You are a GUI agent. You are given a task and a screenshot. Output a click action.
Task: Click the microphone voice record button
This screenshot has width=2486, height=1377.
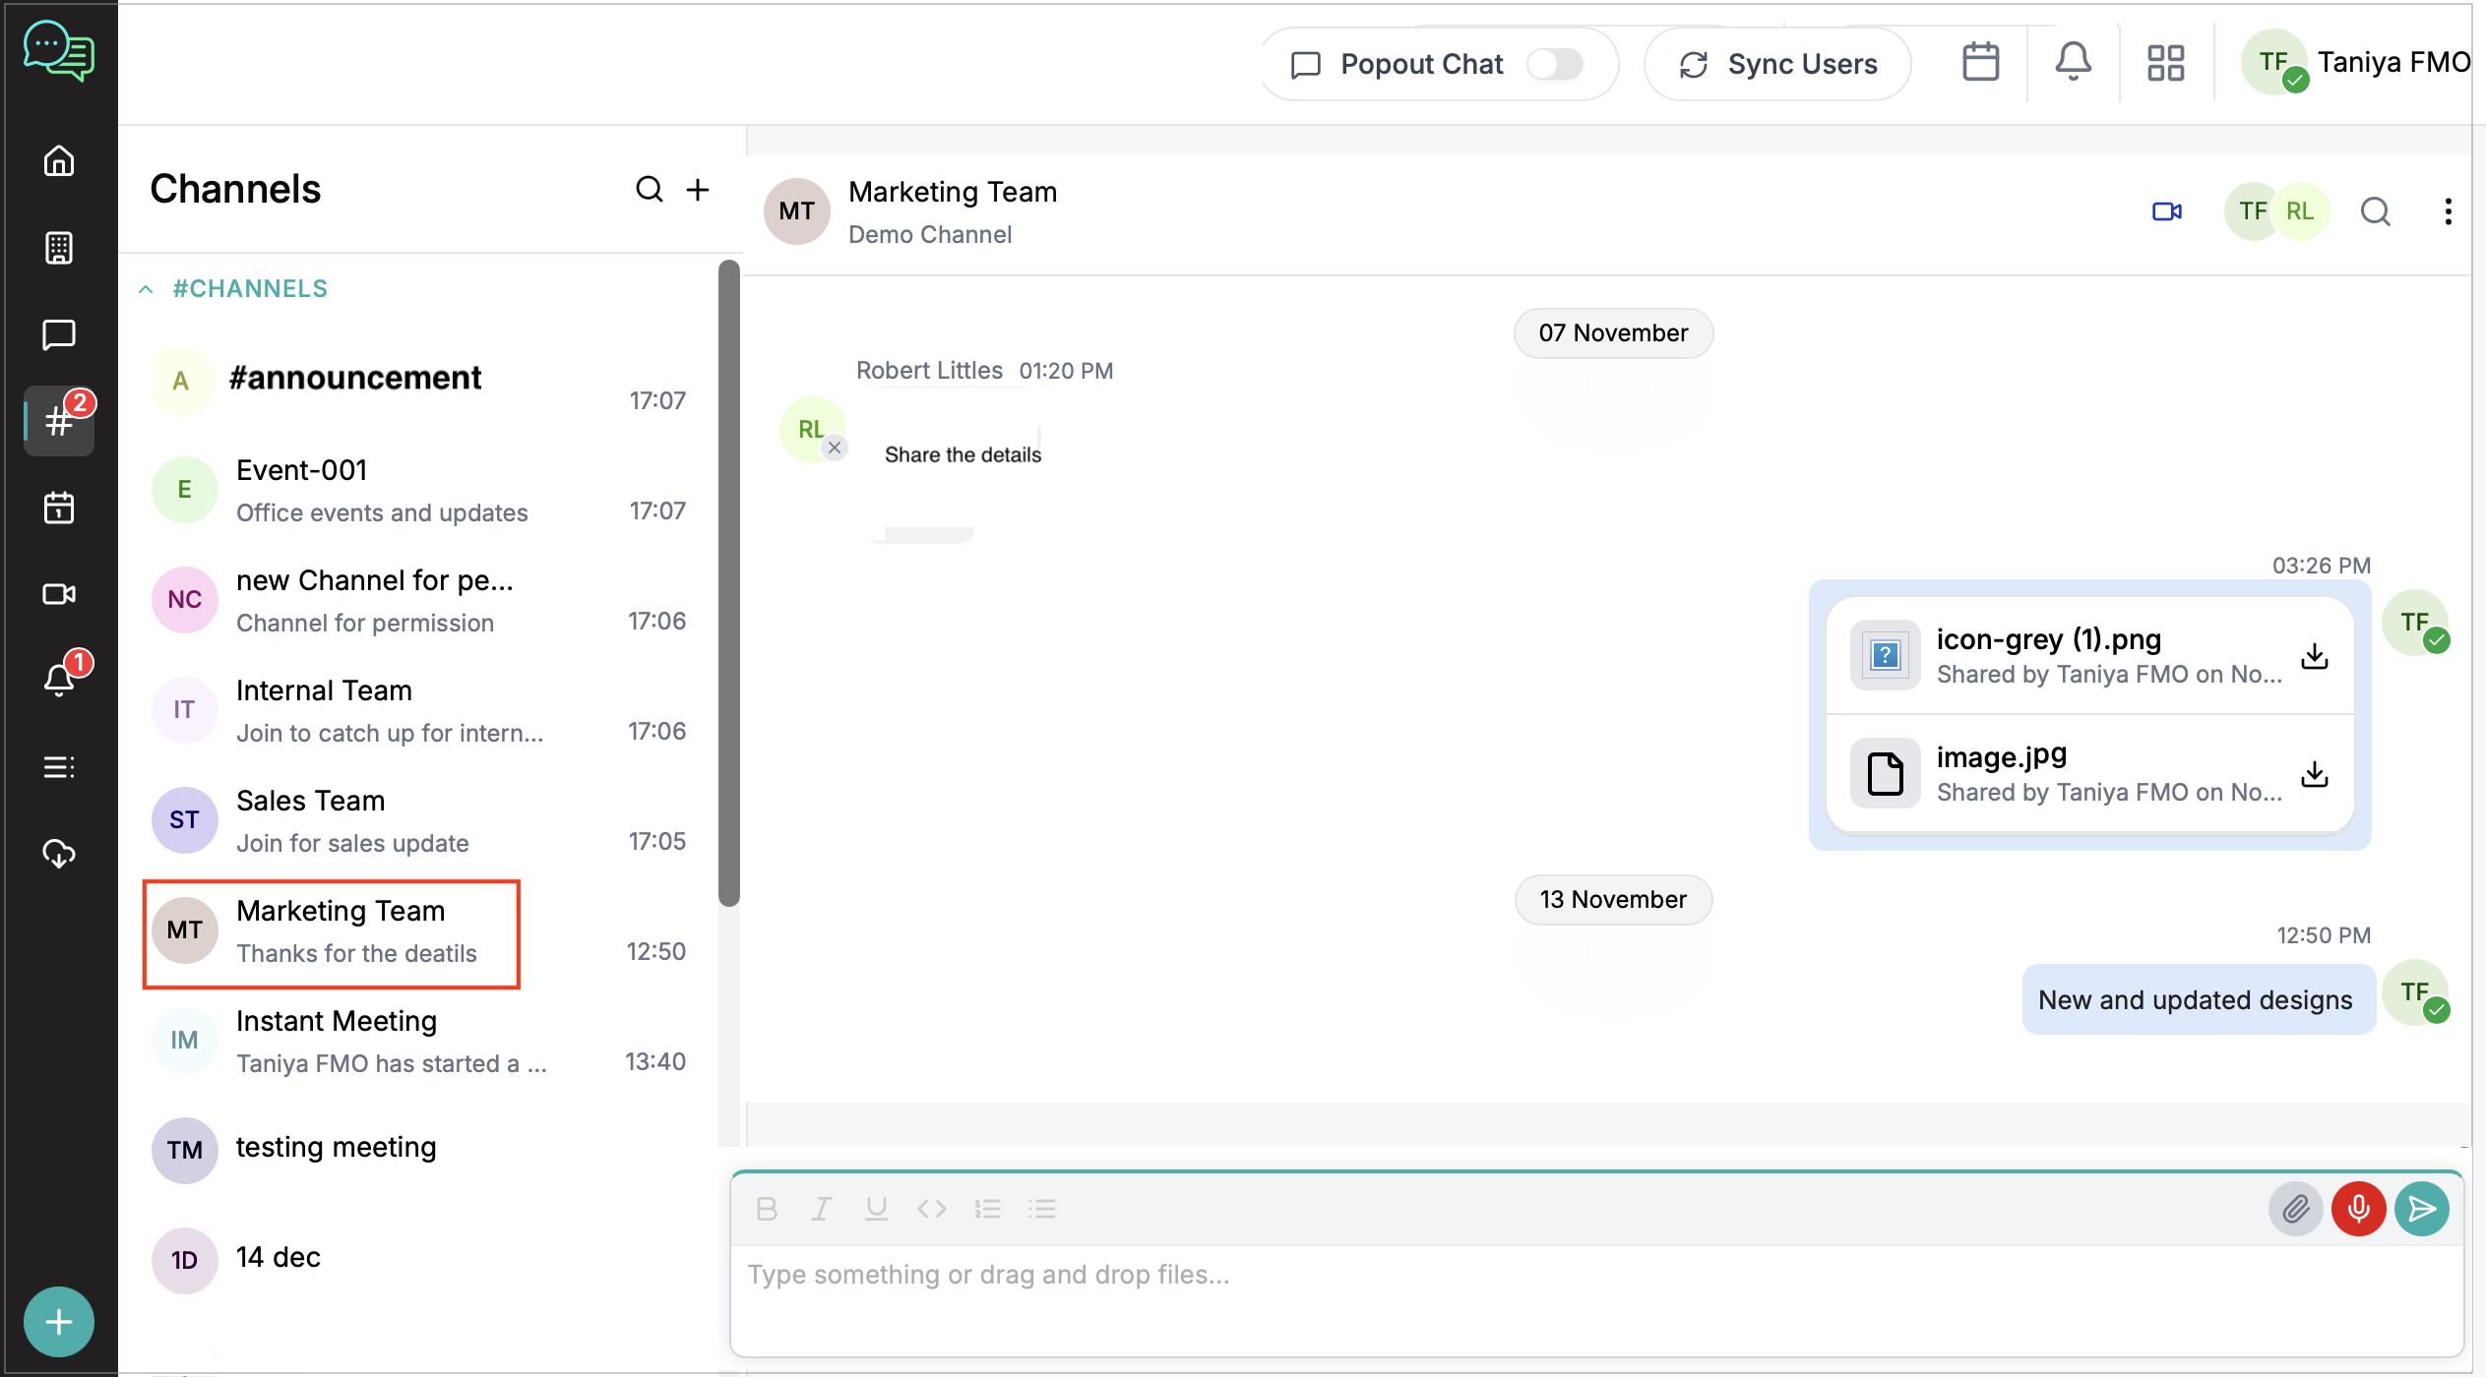tap(2358, 1209)
